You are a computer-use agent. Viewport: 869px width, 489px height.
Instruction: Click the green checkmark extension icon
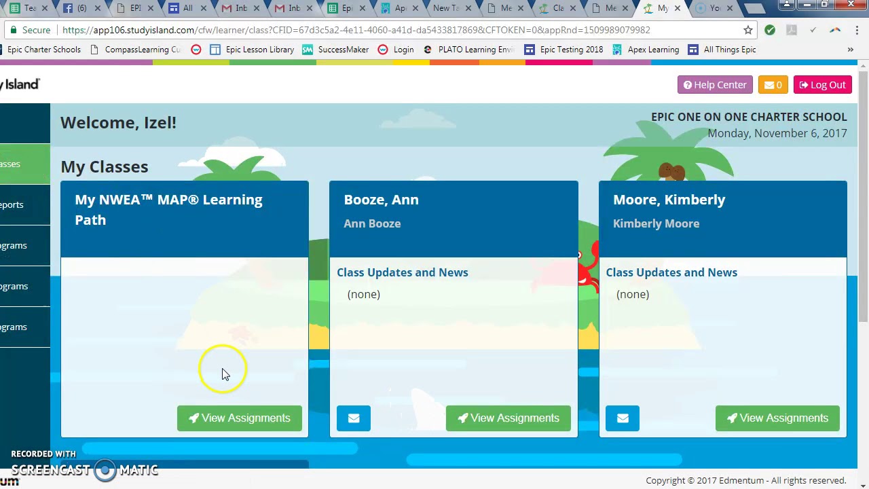click(770, 30)
